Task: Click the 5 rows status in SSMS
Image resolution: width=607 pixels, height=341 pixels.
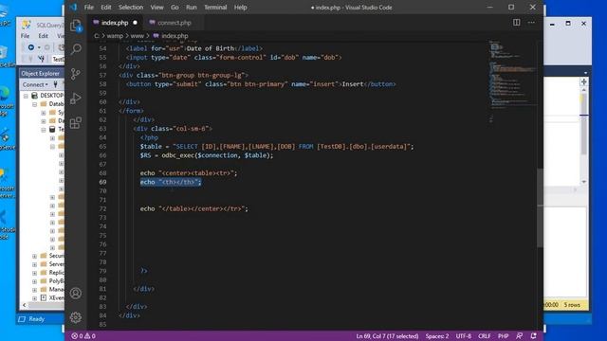Action: (572, 305)
